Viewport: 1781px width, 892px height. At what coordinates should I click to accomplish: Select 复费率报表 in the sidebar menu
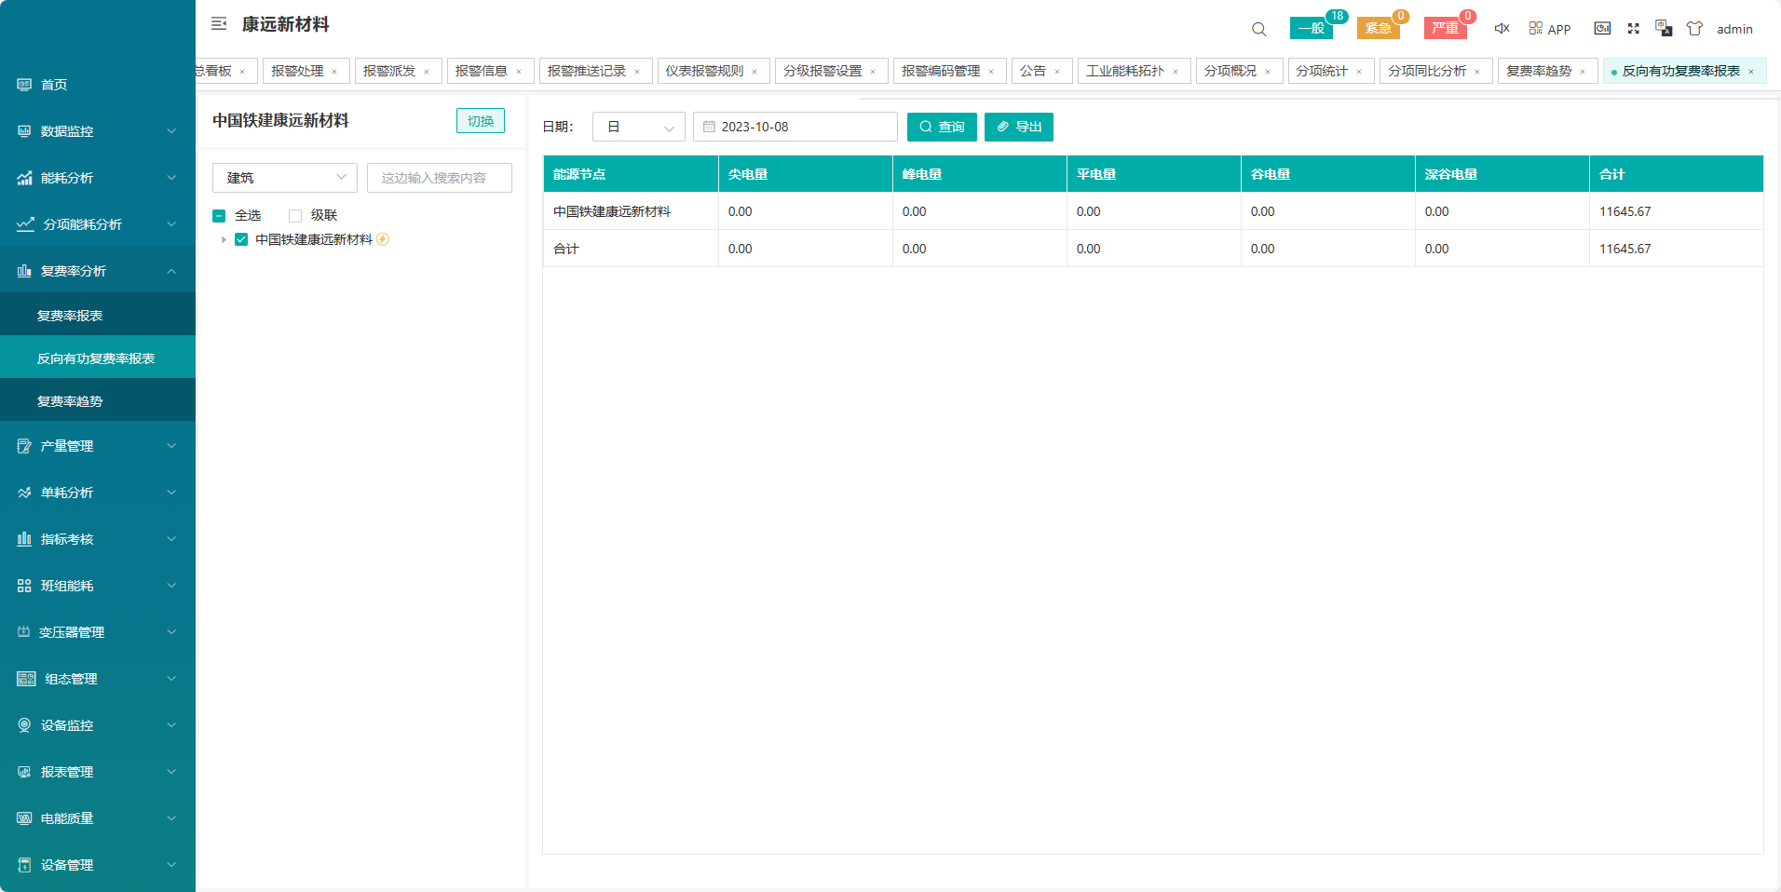[70, 316]
